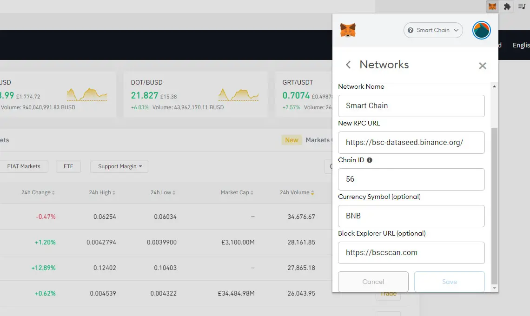Click the MetaMask fox logo in popup
Screen dimensions: 530x316
[348, 30]
